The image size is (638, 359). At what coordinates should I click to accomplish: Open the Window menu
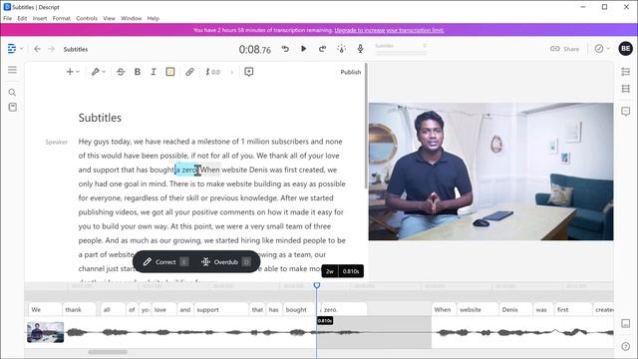pyautogui.click(x=131, y=18)
